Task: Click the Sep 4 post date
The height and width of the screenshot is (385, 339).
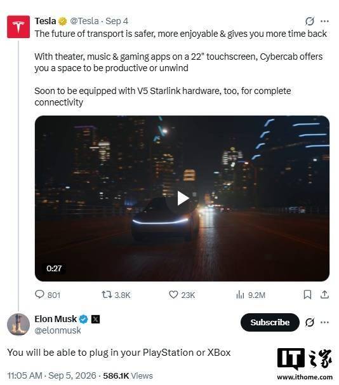Action: 117,21
